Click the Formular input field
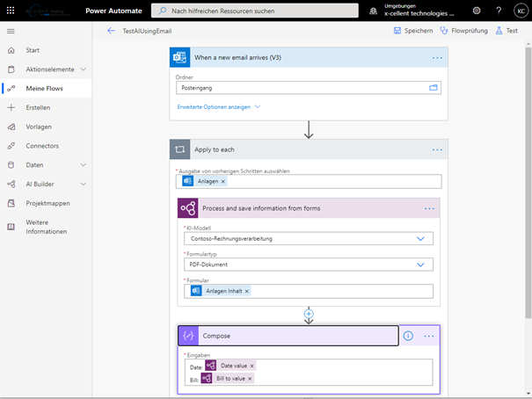The image size is (532, 399). pos(309,291)
